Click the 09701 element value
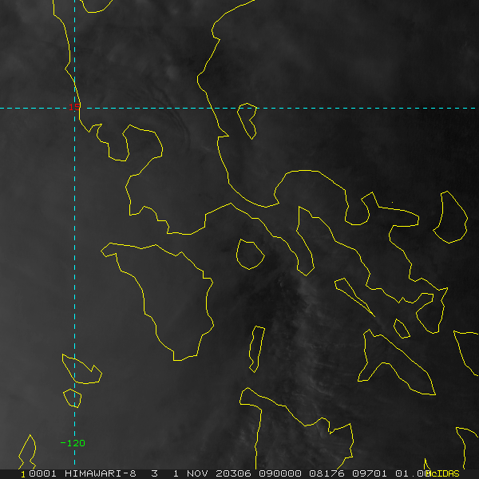 [370, 473]
